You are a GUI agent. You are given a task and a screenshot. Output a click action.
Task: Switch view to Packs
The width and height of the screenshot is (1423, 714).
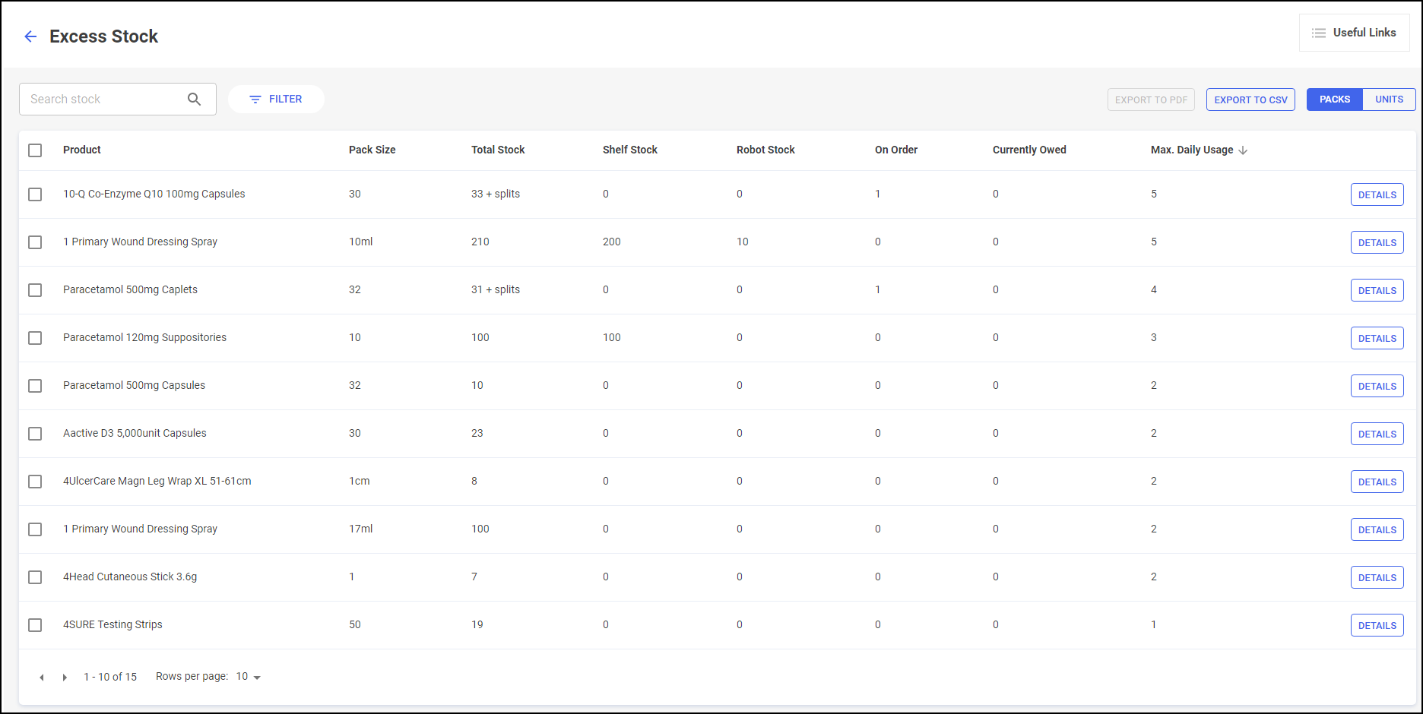pyautogui.click(x=1334, y=100)
